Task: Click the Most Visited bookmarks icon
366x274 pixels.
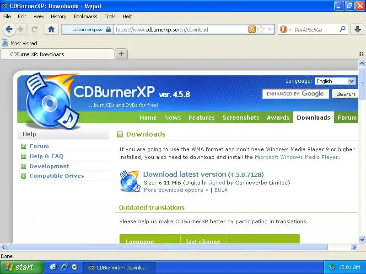Action: (5, 43)
